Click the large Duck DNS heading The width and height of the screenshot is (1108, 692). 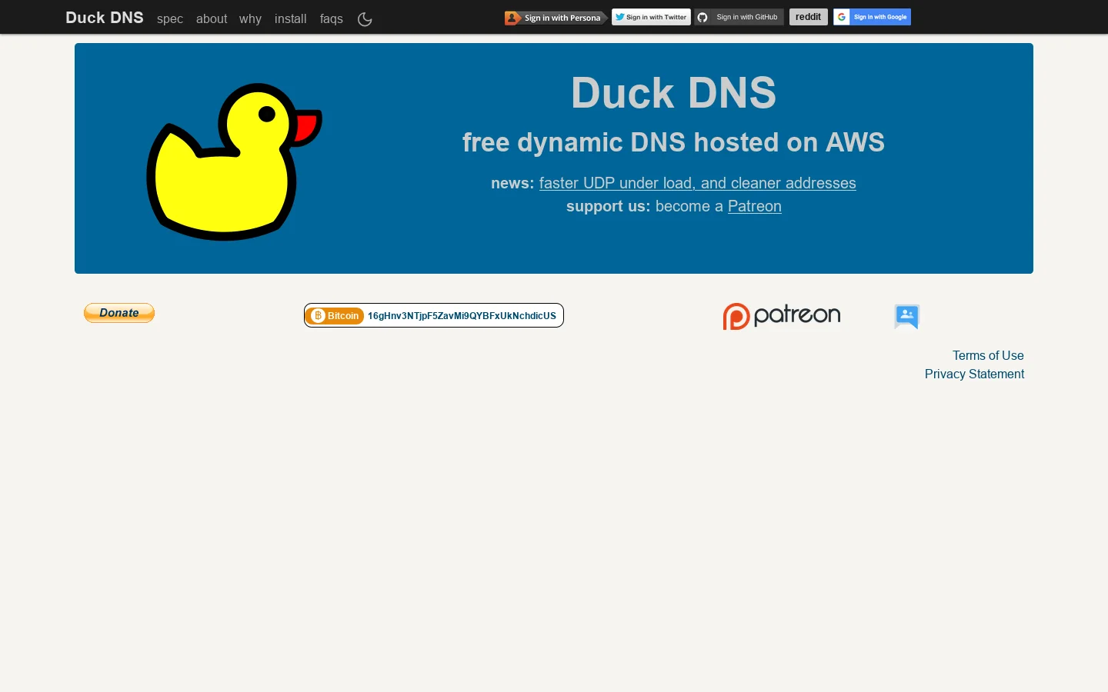(x=673, y=93)
